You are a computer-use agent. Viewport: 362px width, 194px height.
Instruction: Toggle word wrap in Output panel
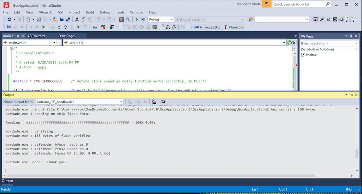[x=163, y=102]
